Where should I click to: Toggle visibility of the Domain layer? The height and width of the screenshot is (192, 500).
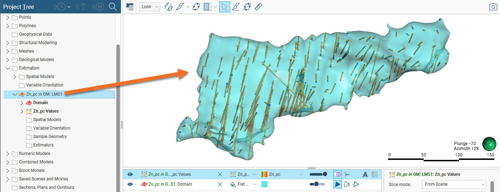pyautogui.click(x=130, y=184)
